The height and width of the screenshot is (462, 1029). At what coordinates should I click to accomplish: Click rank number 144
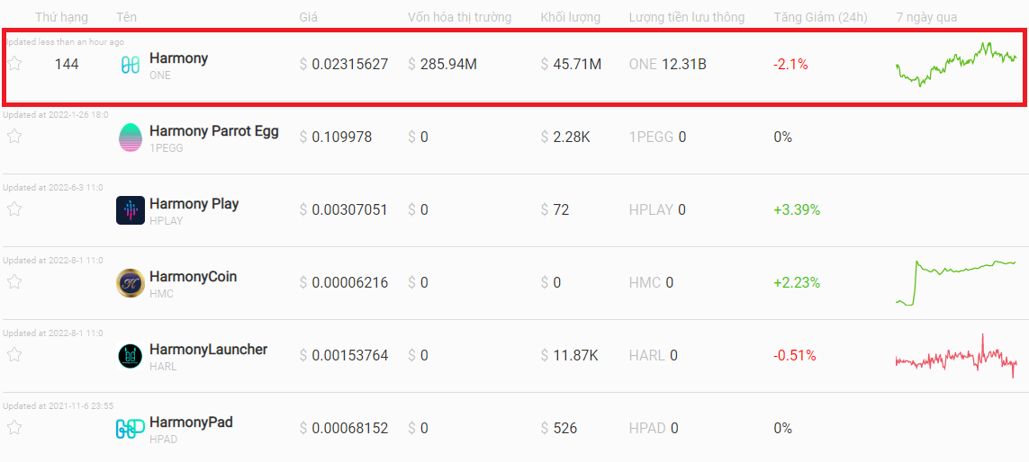coord(67,64)
